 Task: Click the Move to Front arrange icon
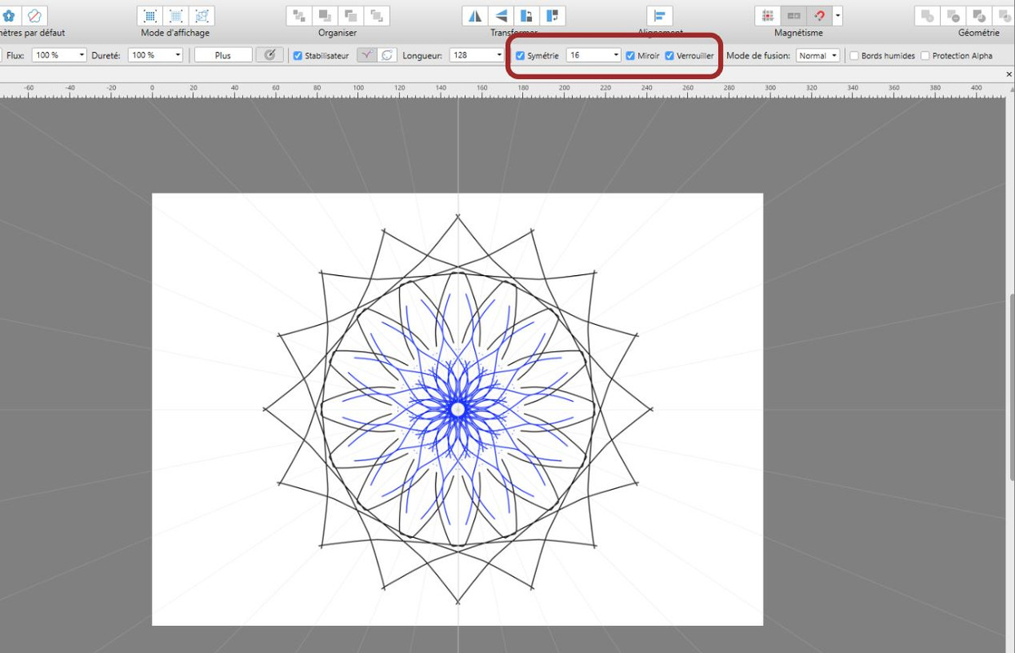pyautogui.click(x=376, y=16)
